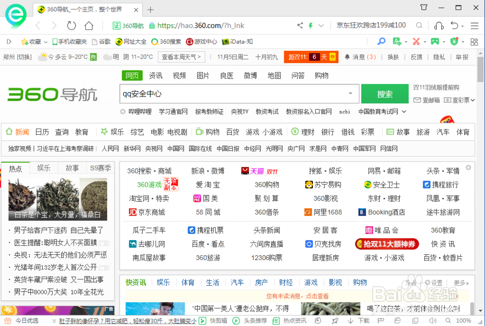Open dropdown arrow beside scissors icon
Image resolution: width=485 pixels, height=326 pixels.
425,42
